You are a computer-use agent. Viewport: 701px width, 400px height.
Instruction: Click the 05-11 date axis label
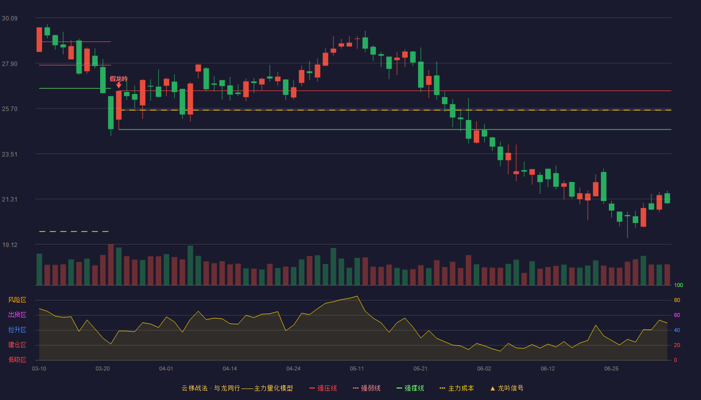tap(357, 368)
